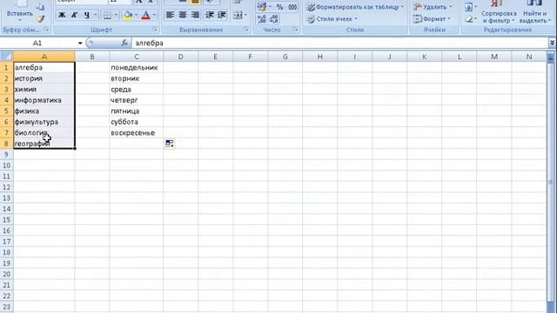Select cell containing среда
The height and width of the screenshot is (313, 557).
[x=137, y=90]
